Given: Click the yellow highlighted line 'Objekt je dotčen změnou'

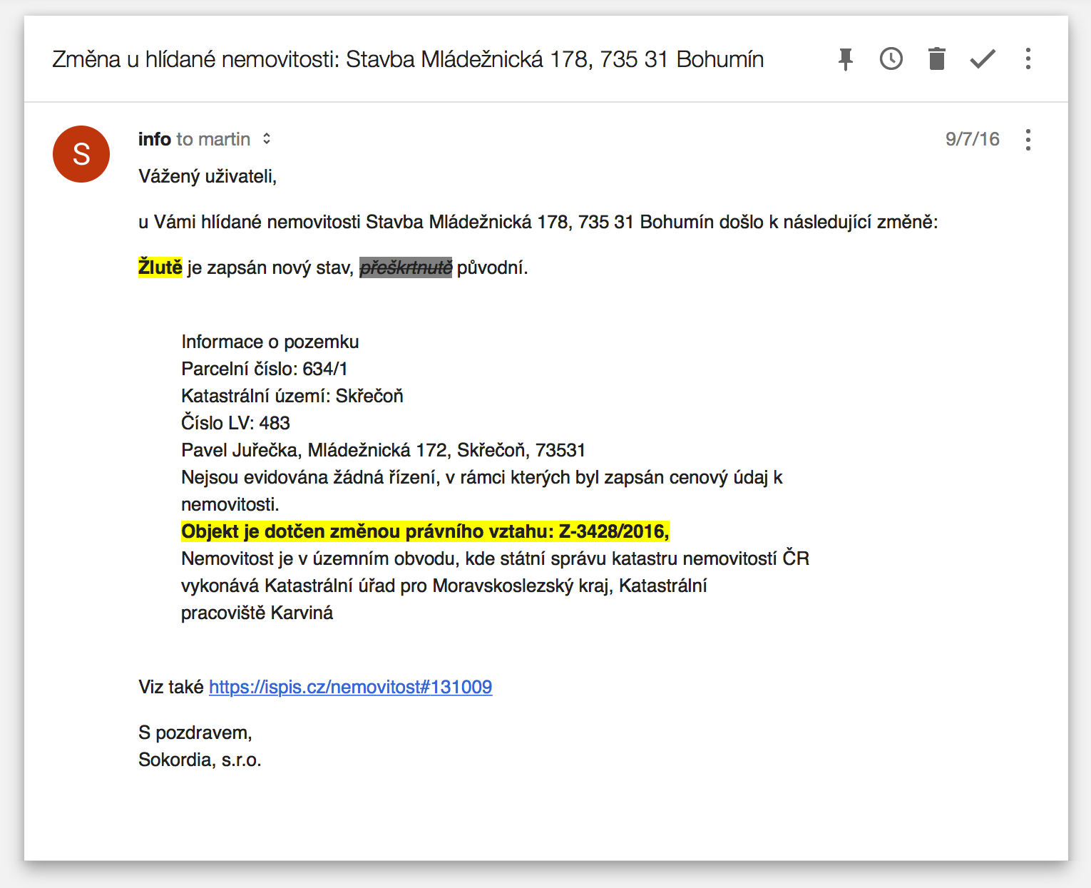Looking at the screenshot, I should tap(425, 531).
